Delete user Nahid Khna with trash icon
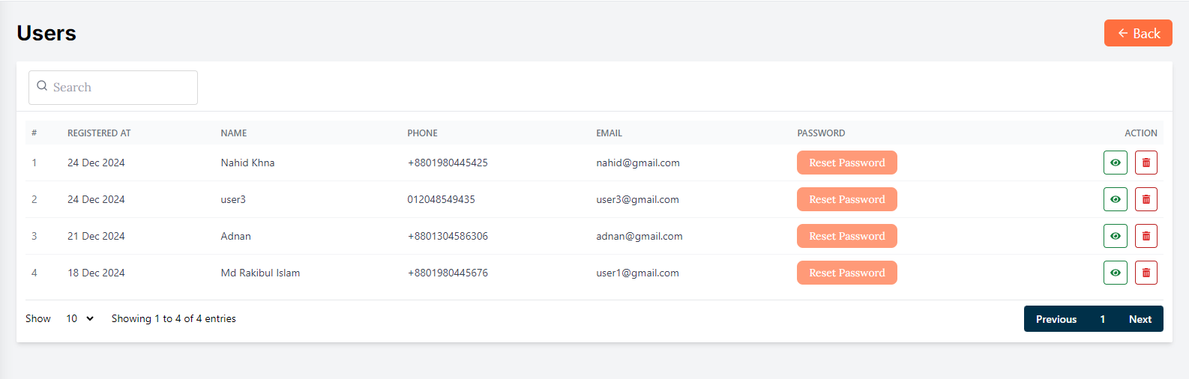1189x379 pixels. tap(1146, 163)
